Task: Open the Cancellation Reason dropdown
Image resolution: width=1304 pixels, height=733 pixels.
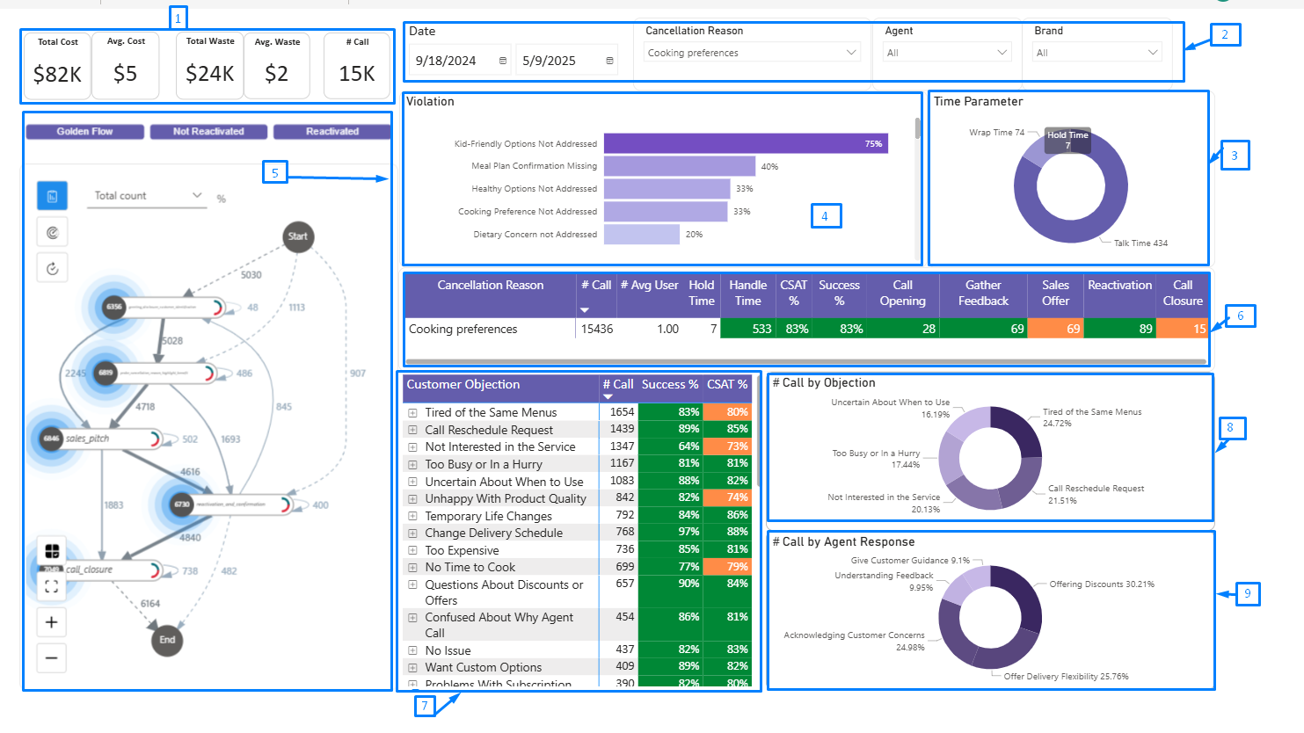Action: click(849, 52)
